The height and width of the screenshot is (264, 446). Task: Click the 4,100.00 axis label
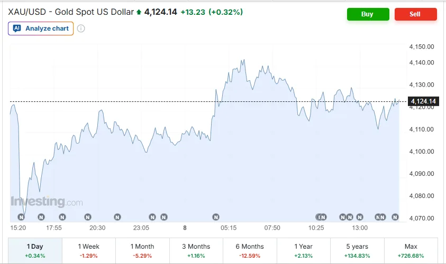point(422,152)
